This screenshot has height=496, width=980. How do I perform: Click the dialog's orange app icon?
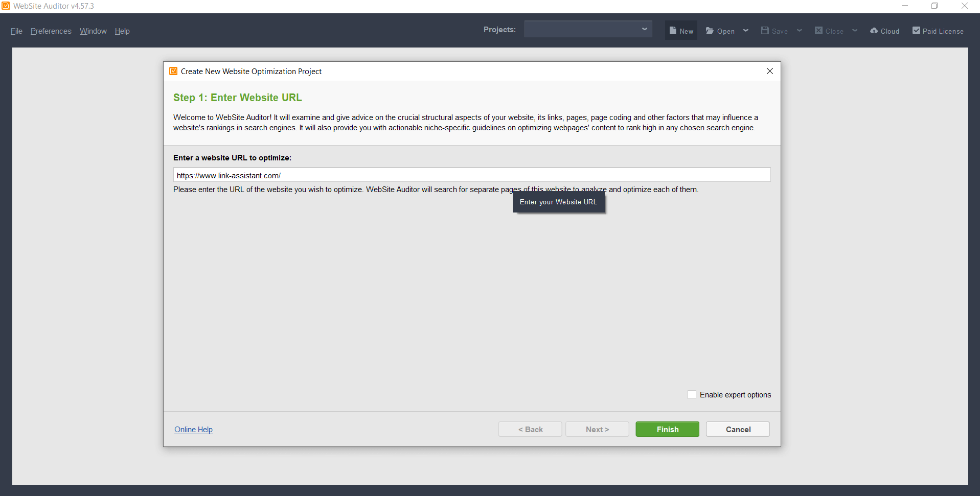tap(173, 71)
